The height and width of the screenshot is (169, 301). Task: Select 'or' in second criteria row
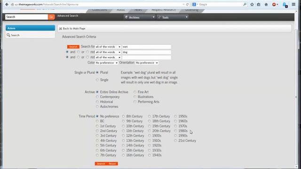79,52
